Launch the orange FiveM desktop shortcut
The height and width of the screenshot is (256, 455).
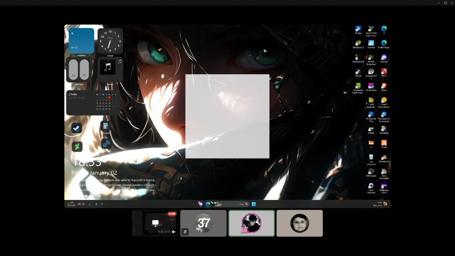click(x=384, y=144)
